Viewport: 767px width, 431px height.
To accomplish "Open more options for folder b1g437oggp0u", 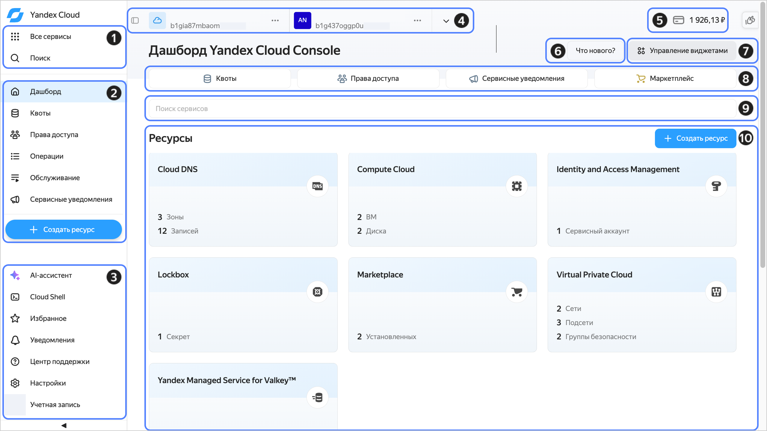I will pyautogui.click(x=417, y=20).
